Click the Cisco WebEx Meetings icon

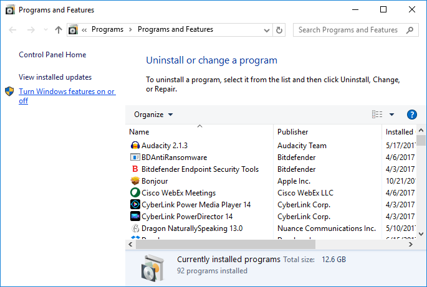pos(135,192)
